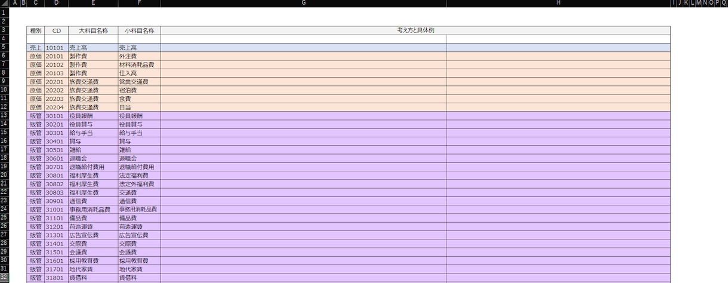Select column D header
Screen dimensions: 728x283
(56, 4)
